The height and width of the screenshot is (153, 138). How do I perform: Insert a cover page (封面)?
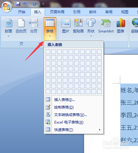(8, 28)
